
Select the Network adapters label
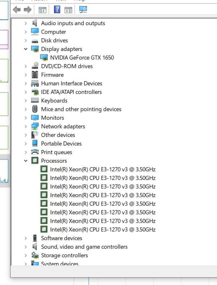(x=63, y=126)
